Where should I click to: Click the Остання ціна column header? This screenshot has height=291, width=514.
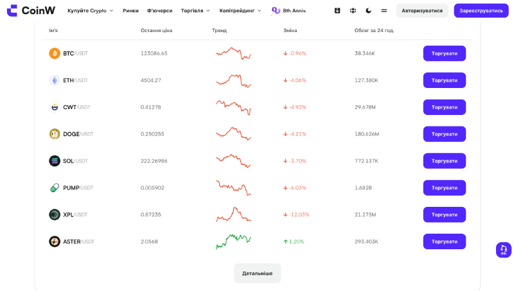tap(156, 30)
